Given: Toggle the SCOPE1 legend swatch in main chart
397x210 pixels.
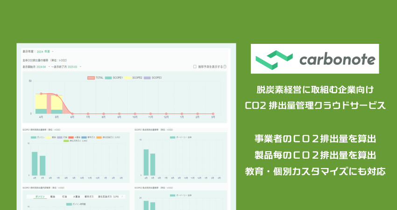Looking at the screenshot, I should tap(108, 78).
